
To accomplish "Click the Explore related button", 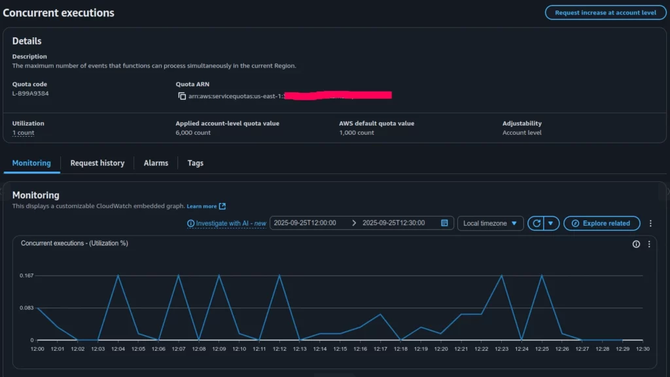I will click(601, 223).
